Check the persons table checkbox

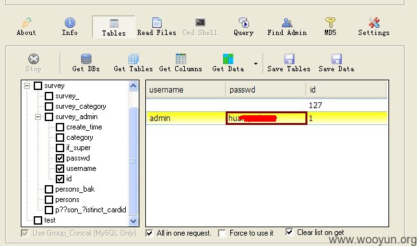pyautogui.click(x=49, y=199)
